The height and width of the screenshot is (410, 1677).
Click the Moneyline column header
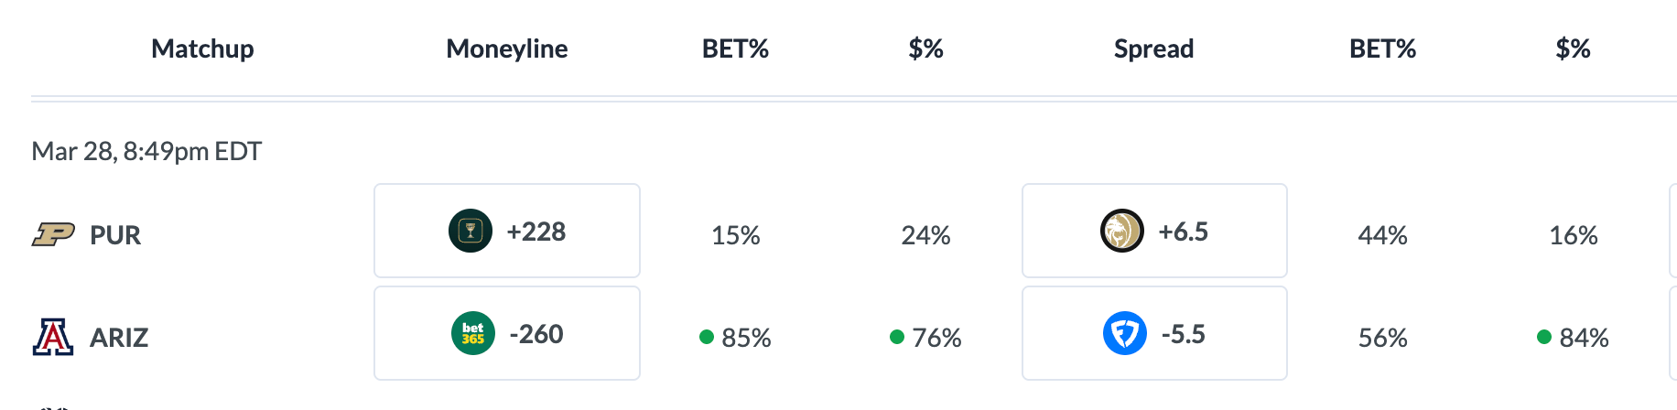point(506,49)
